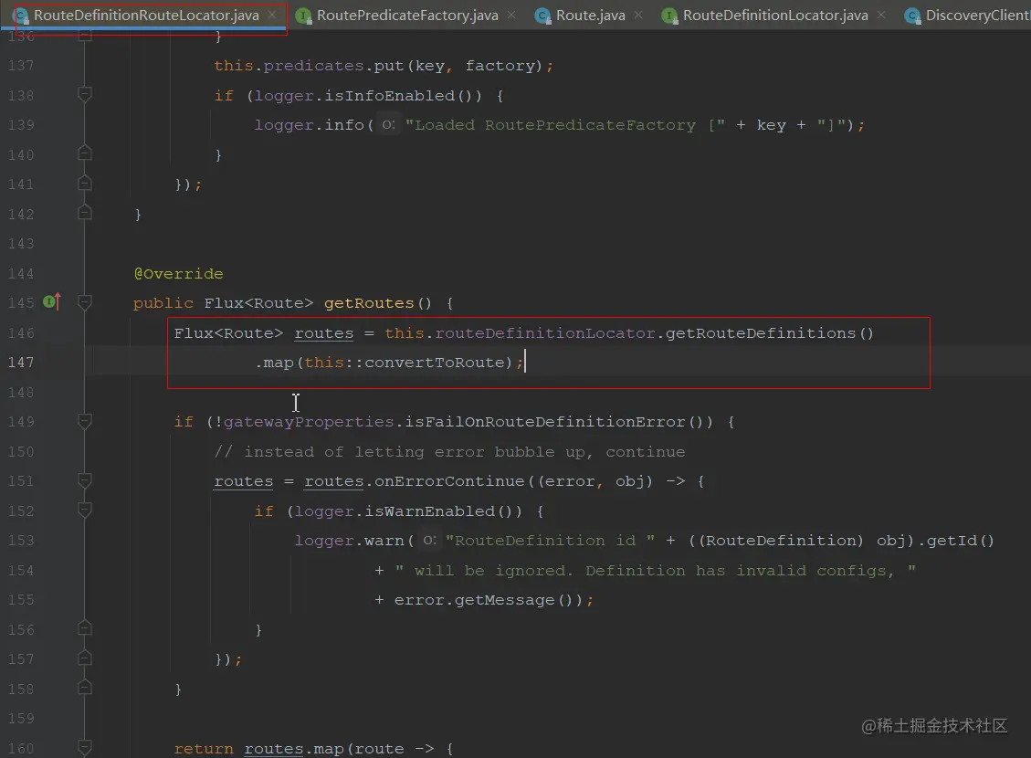Viewport: 1031px width, 758px height.
Task: Click the @Override annotation
Action: tap(179, 273)
